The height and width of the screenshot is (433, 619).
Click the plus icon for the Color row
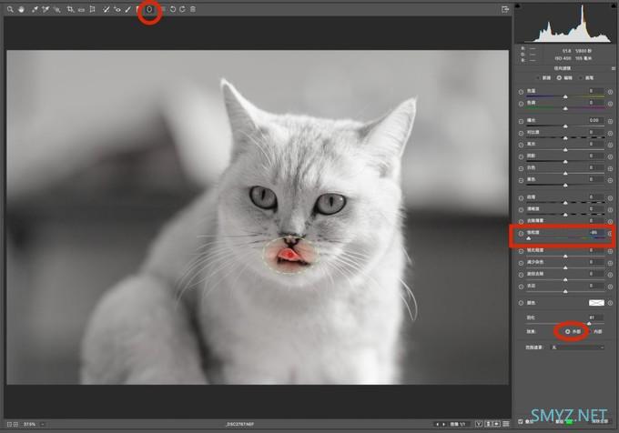610,303
